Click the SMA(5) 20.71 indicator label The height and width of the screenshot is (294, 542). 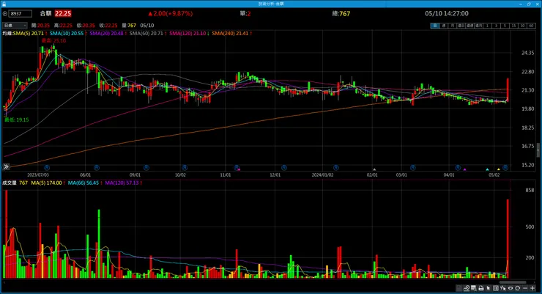point(29,33)
